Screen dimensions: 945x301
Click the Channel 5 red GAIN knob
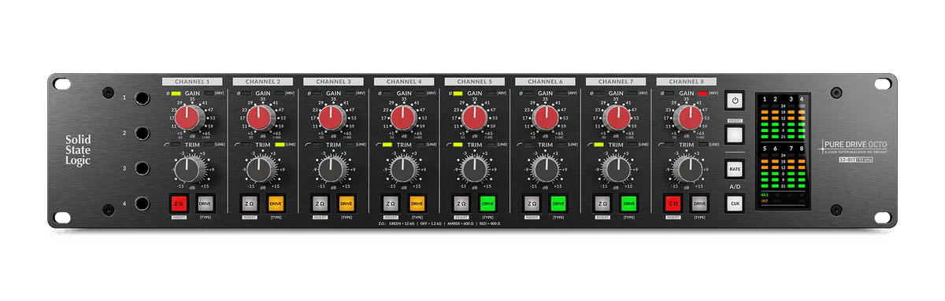(474, 119)
